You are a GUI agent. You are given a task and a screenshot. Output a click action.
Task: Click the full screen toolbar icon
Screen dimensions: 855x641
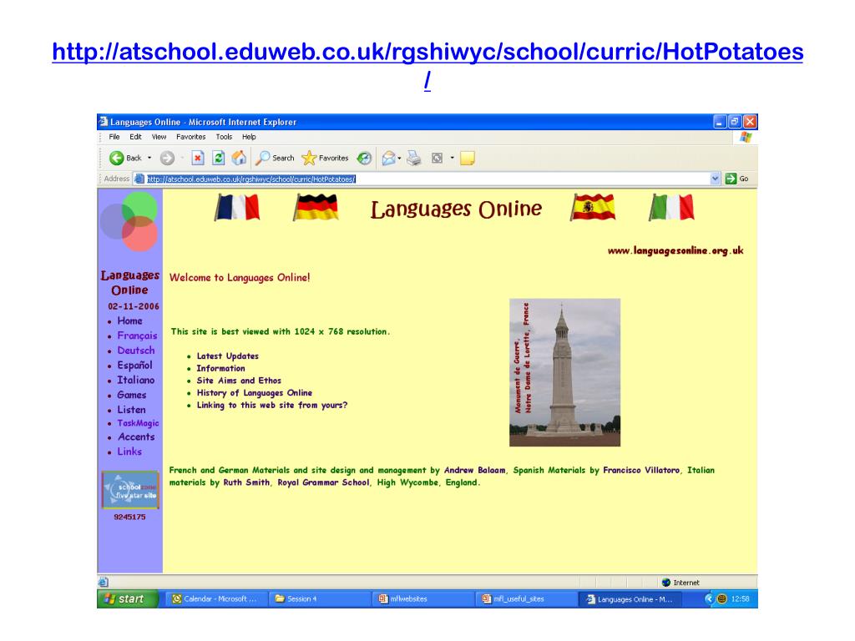click(x=437, y=158)
